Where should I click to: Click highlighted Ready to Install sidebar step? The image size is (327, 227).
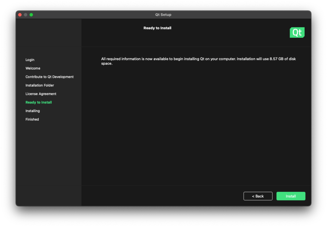pyautogui.click(x=39, y=102)
